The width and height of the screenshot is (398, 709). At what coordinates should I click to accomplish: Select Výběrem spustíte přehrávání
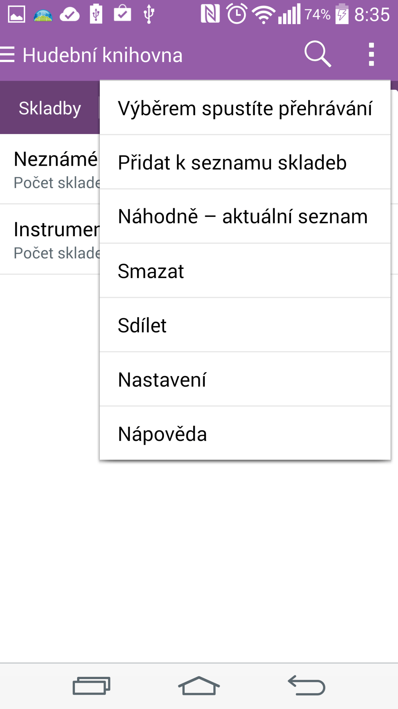245,108
